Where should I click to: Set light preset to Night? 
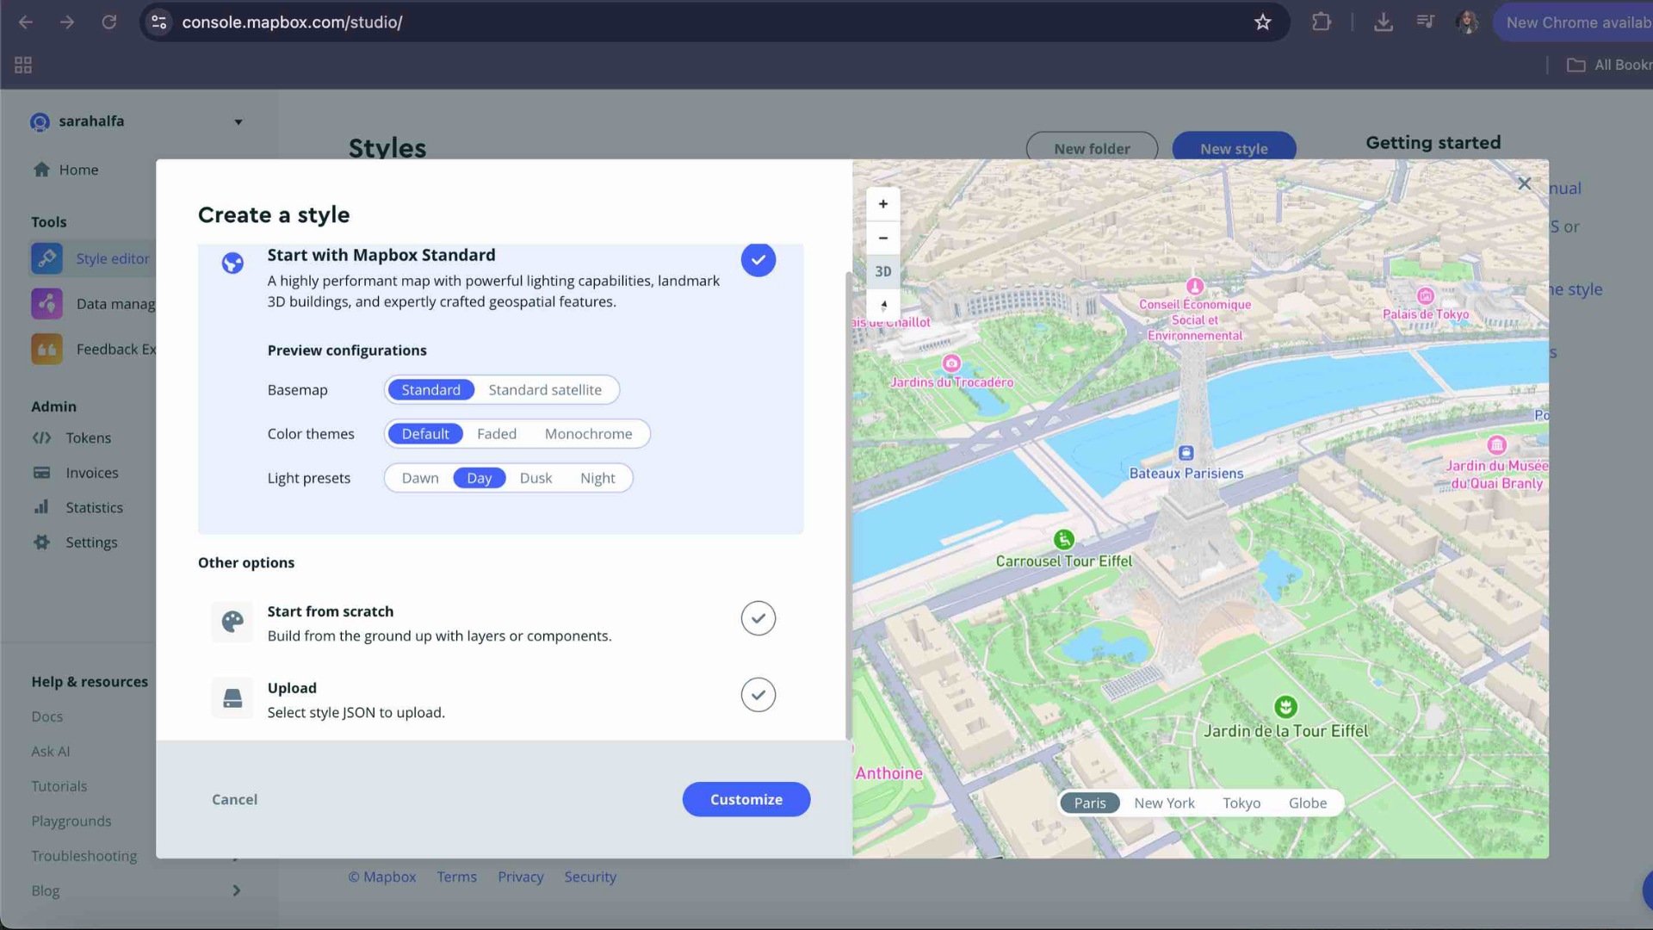597,478
